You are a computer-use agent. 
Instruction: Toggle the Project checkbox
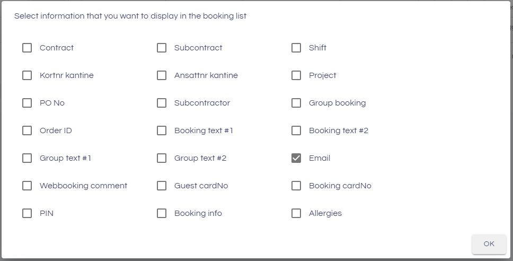296,75
